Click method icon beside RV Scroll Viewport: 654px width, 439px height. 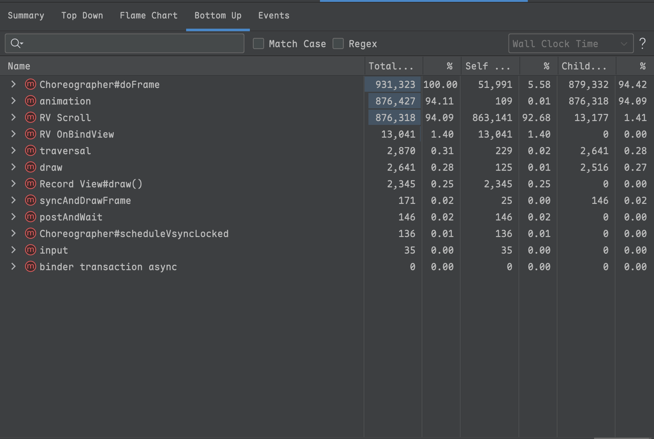[30, 118]
